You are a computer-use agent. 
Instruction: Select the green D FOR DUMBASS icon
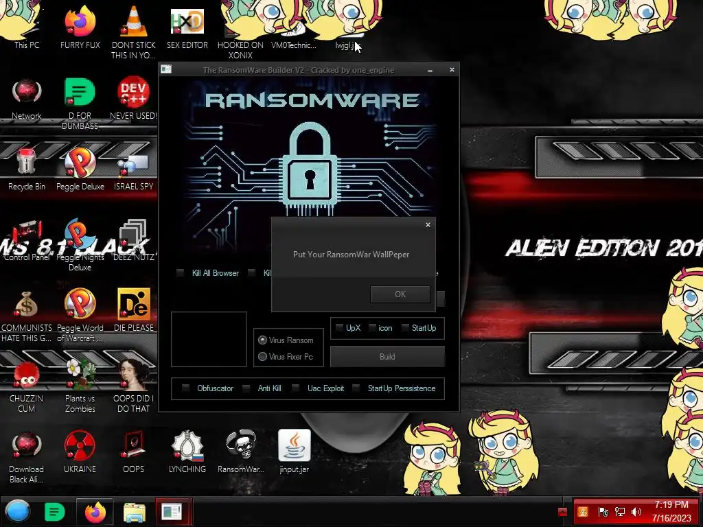click(x=80, y=103)
